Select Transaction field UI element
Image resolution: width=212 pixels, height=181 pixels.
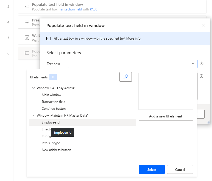pyautogui.click(x=83, y=102)
